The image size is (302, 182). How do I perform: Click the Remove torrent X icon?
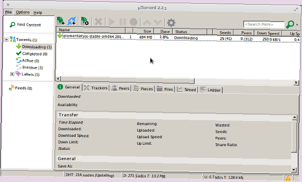click(x=98, y=22)
